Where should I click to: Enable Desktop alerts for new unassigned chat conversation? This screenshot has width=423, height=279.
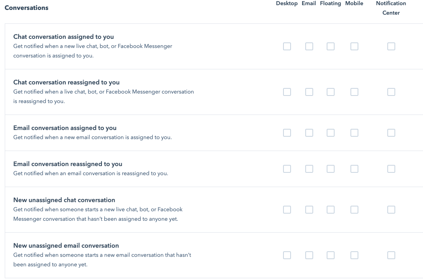(287, 210)
